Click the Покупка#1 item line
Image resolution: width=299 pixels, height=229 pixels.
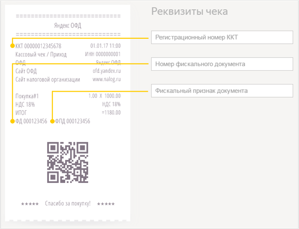coord(27,96)
